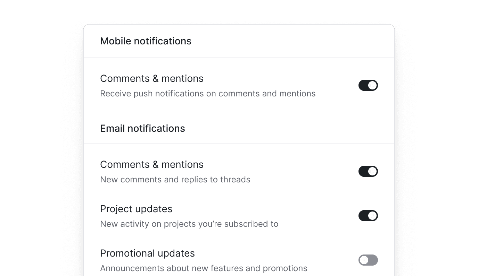This screenshot has width=478, height=276.
Task: Click the Project updates description text
Action: tap(189, 224)
